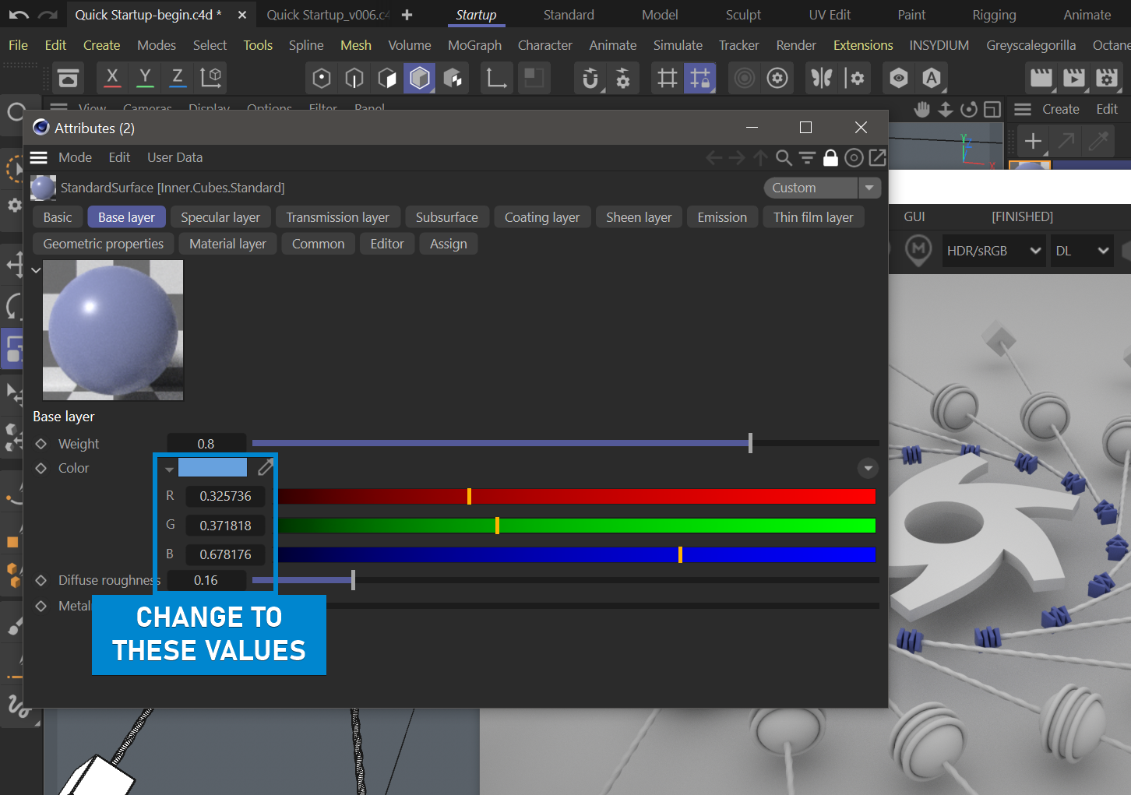Open the Attributes hamburger menu
The image size is (1131, 795).
(39, 158)
